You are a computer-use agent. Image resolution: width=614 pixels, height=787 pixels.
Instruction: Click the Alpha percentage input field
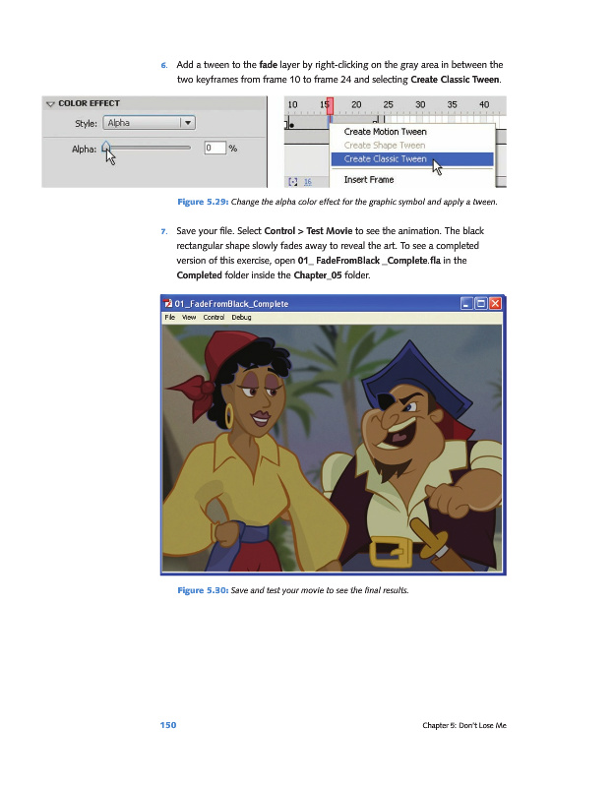214,149
